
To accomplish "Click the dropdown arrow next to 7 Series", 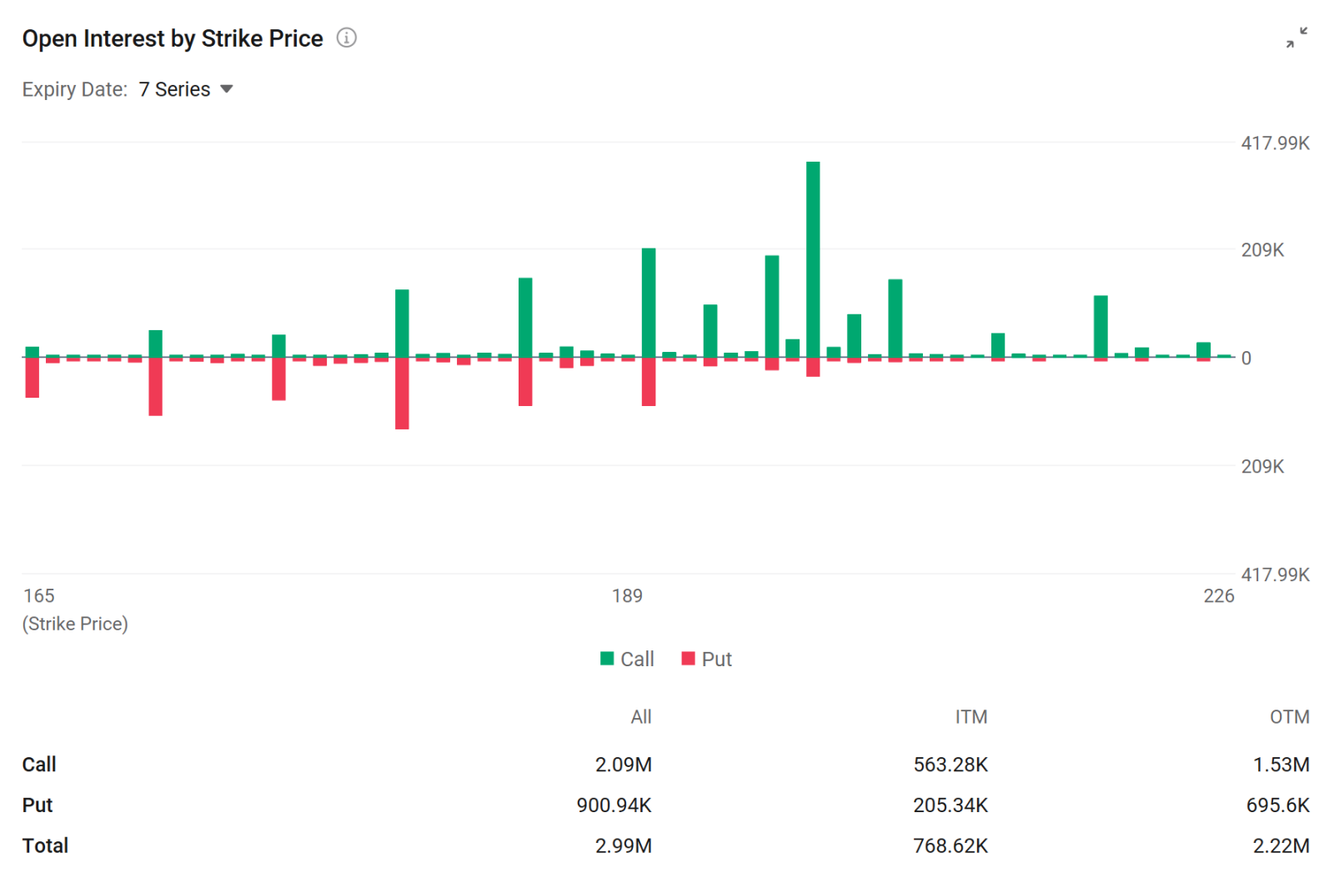I will pyautogui.click(x=227, y=89).
